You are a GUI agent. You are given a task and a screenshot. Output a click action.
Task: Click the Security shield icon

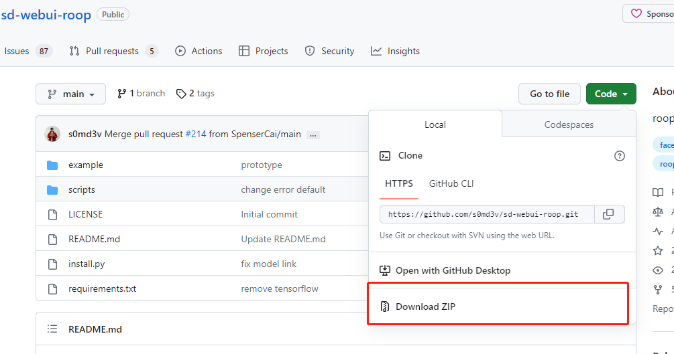point(309,51)
